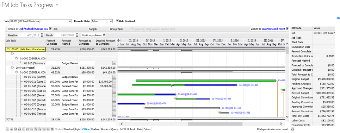
Task: Click ellipsis button in 00-01-060 Sewer row
Action: pyautogui.click(x=114, y=95)
